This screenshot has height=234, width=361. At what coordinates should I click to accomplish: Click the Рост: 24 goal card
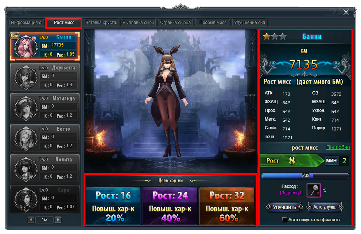pyautogui.click(x=170, y=206)
